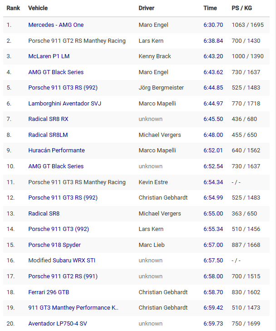The width and height of the screenshot is (276, 331).
Task: Click the Ferrari 296 GTB link
Action: [x=49, y=292]
